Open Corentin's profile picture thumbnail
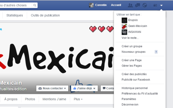Image resolution: width=173 pixels, height=108 pixels. (91, 5)
